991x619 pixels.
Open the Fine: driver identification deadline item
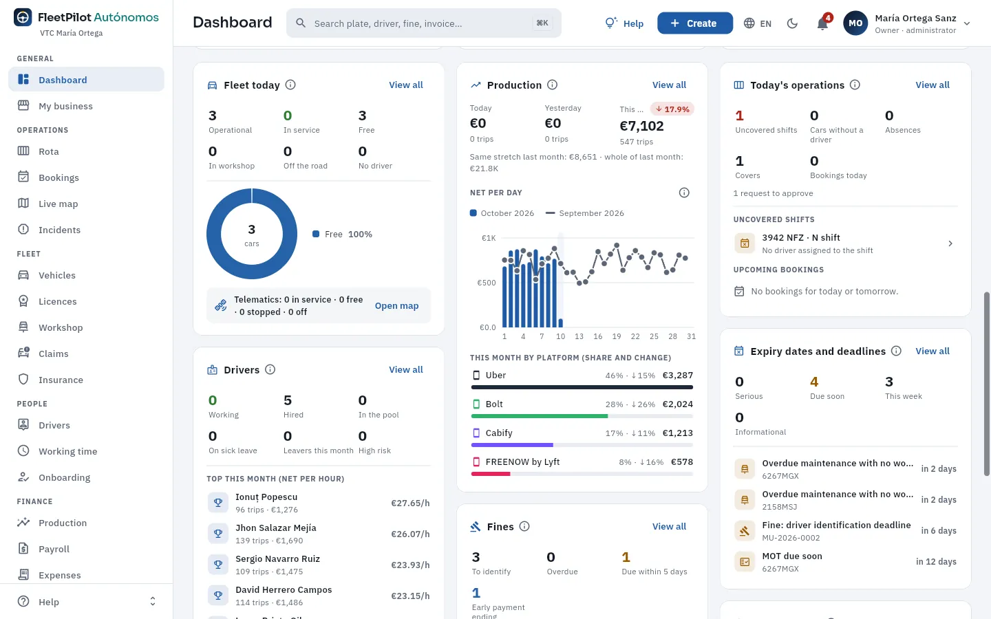pyautogui.click(x=846, y=531)
